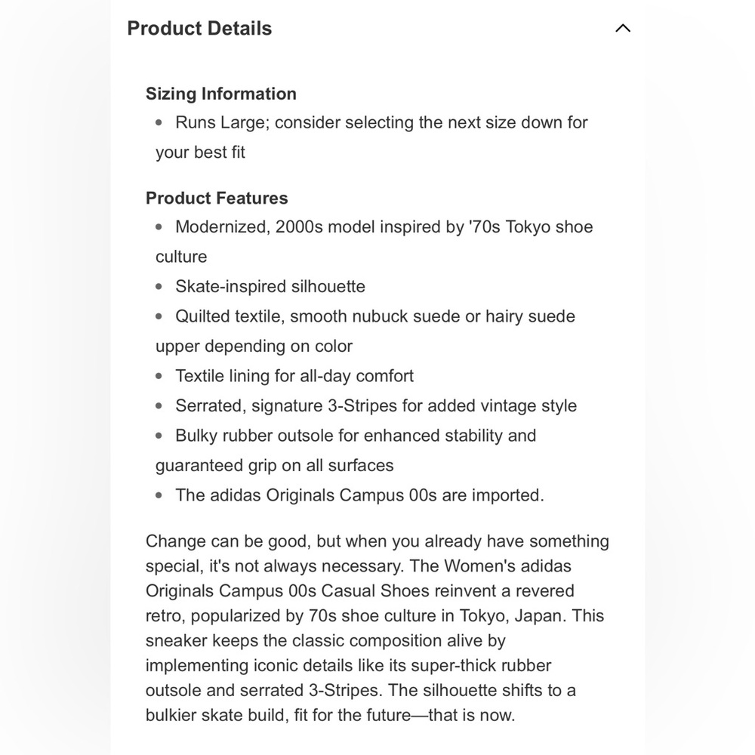Image resolution: width=755 pixels, height=755 pixels.
Task: Click the bullet dot before "The adidas Originals"
Action: point(159,495)
